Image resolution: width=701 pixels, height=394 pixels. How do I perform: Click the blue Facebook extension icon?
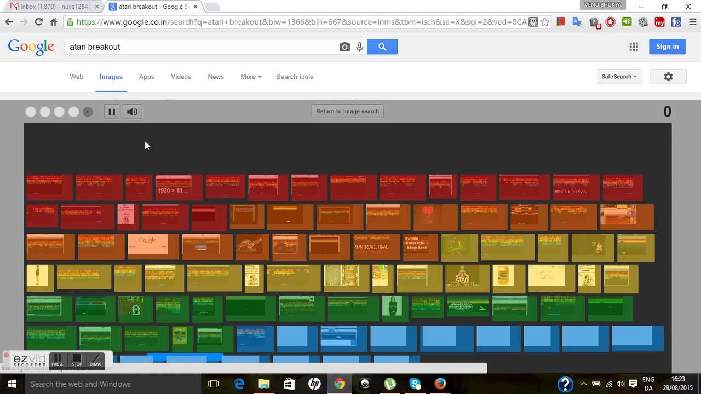676,22
